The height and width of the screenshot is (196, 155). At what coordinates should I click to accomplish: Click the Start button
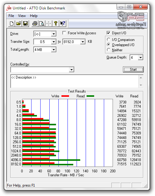(x=133, y=69)
